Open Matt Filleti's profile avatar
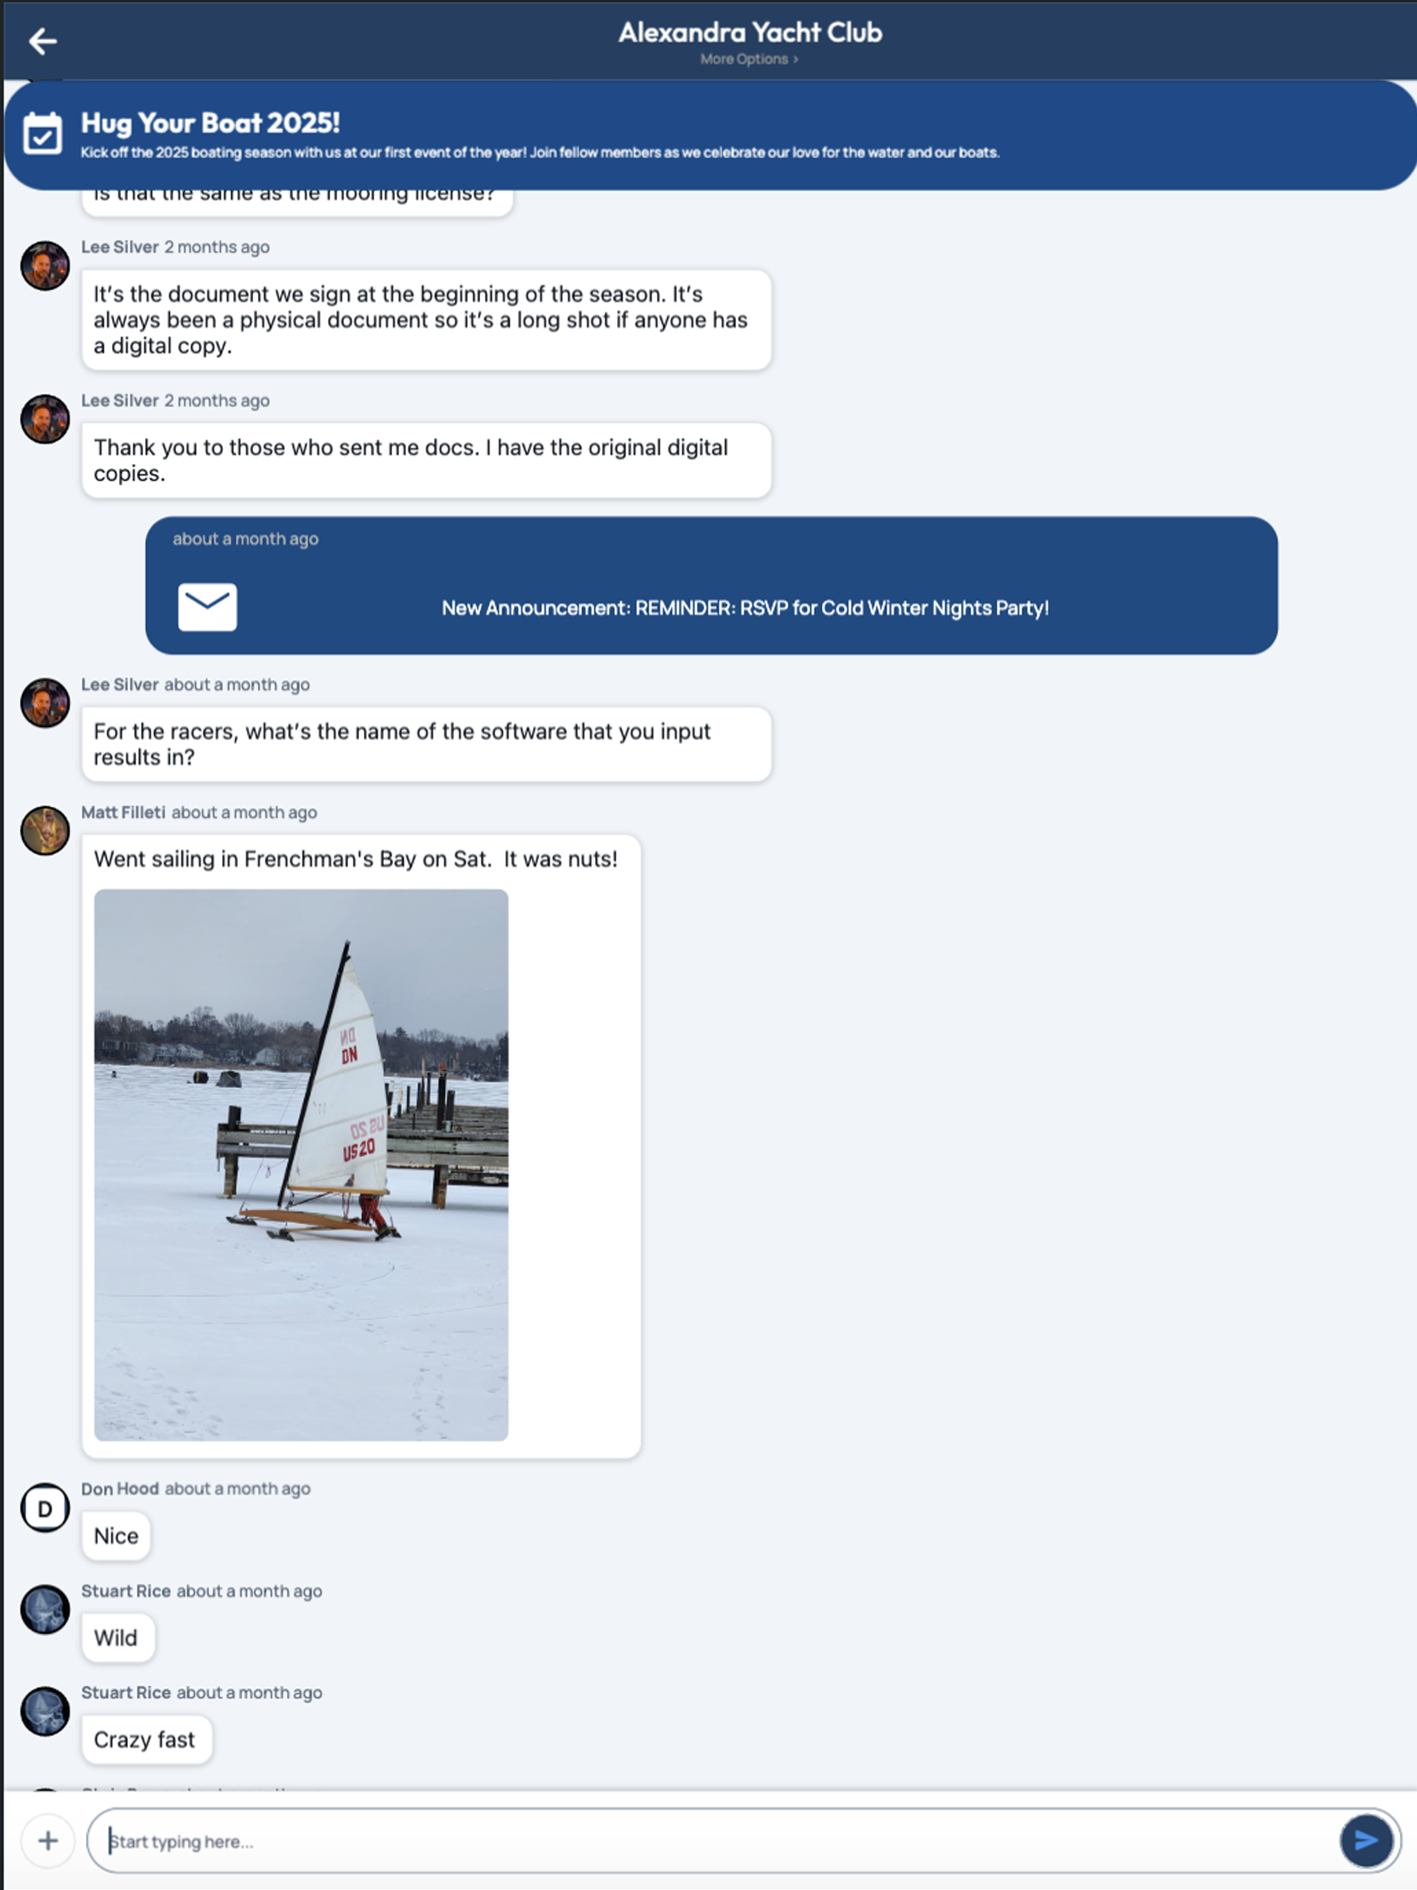1417x1890 pixels. point(44,830)
